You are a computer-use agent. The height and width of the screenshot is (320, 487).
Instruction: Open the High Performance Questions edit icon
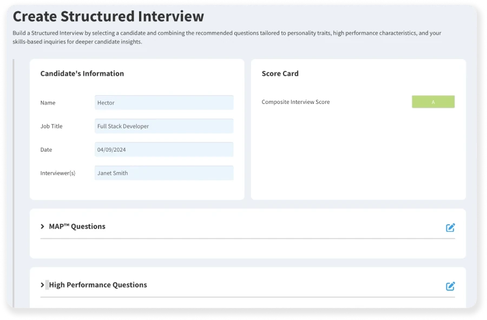click(x=450, y=286)
